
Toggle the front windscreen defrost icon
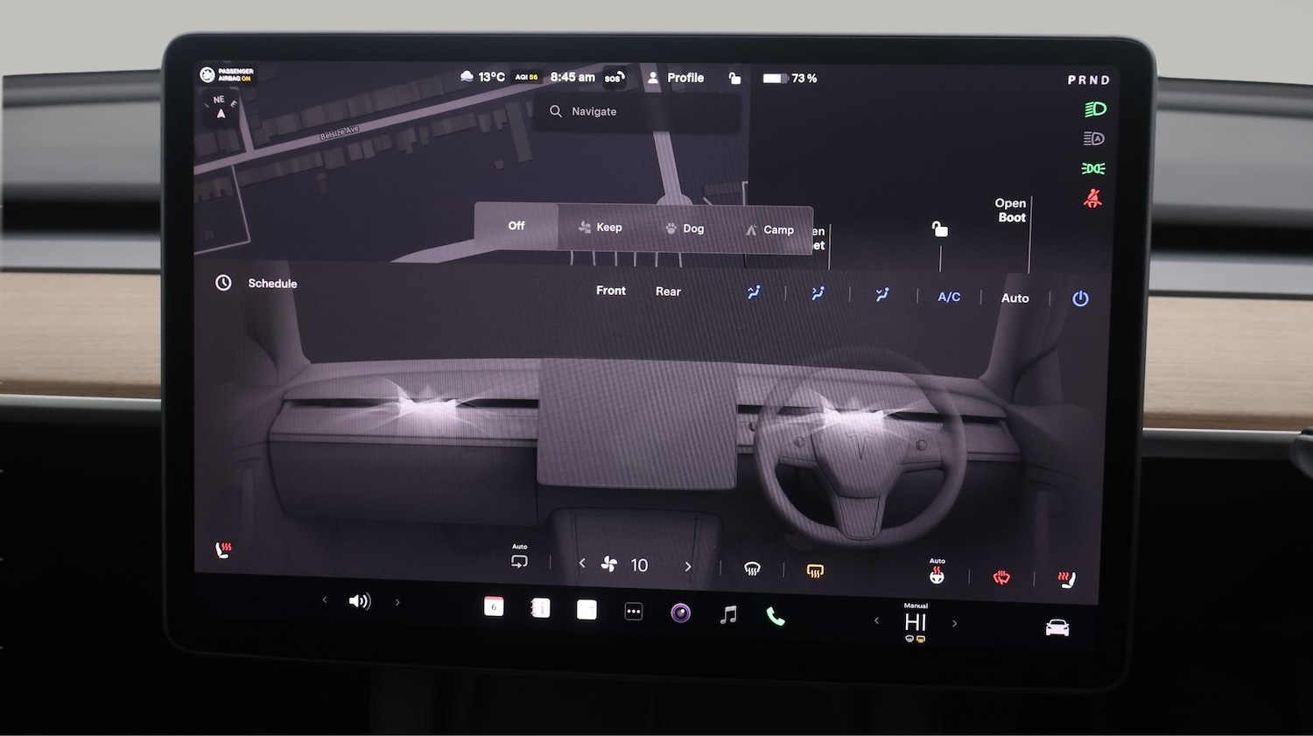pos(752,569)
